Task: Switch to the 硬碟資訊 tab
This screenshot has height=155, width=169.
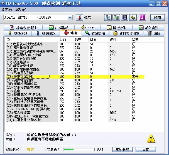Action: 46,33
